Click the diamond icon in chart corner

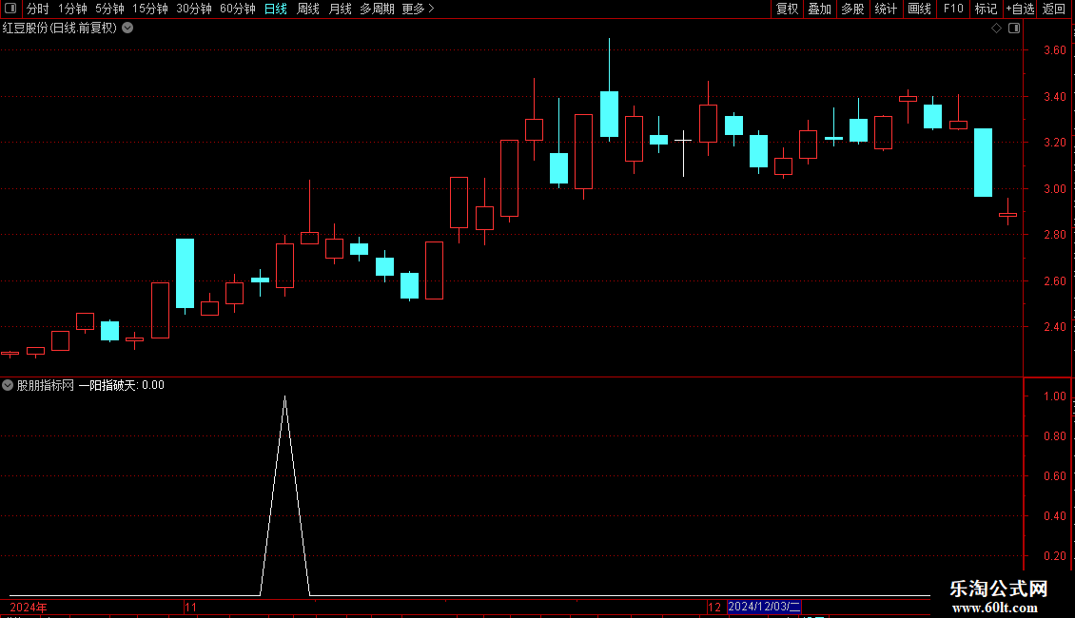(997, 29)
